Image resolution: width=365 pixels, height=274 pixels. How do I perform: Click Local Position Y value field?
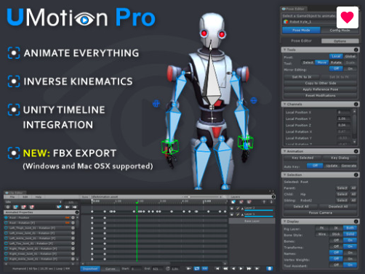pos(344,118)
